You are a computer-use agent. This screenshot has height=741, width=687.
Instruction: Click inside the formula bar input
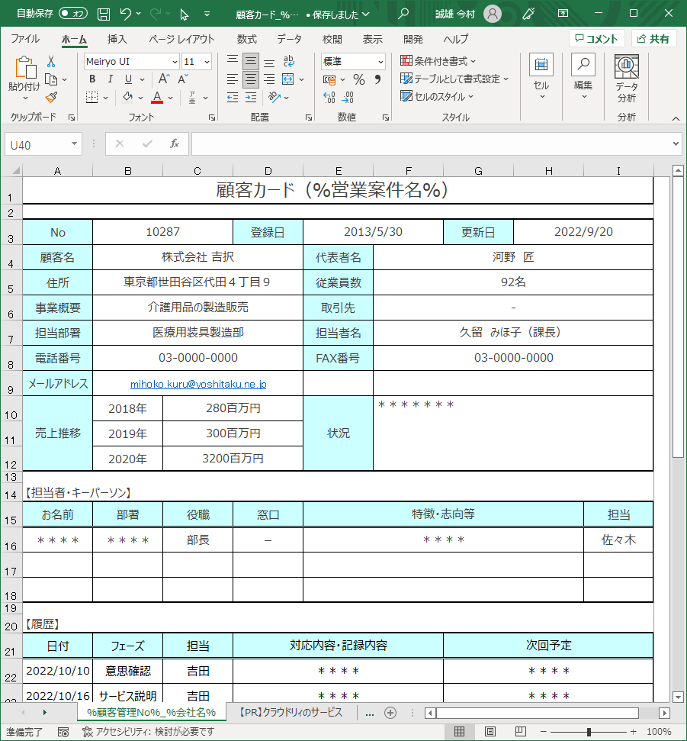pyautogui.click(x=427, y=144)
